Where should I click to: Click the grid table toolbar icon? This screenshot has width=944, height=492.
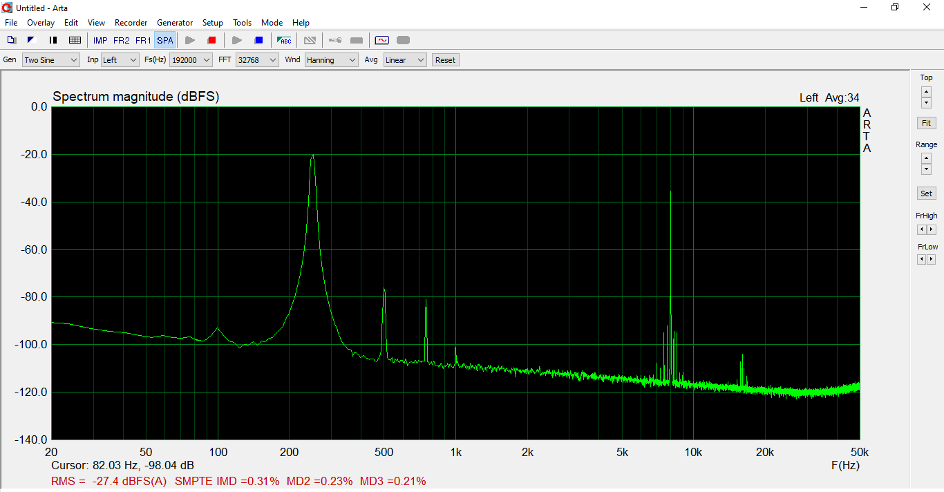(75, 40)
